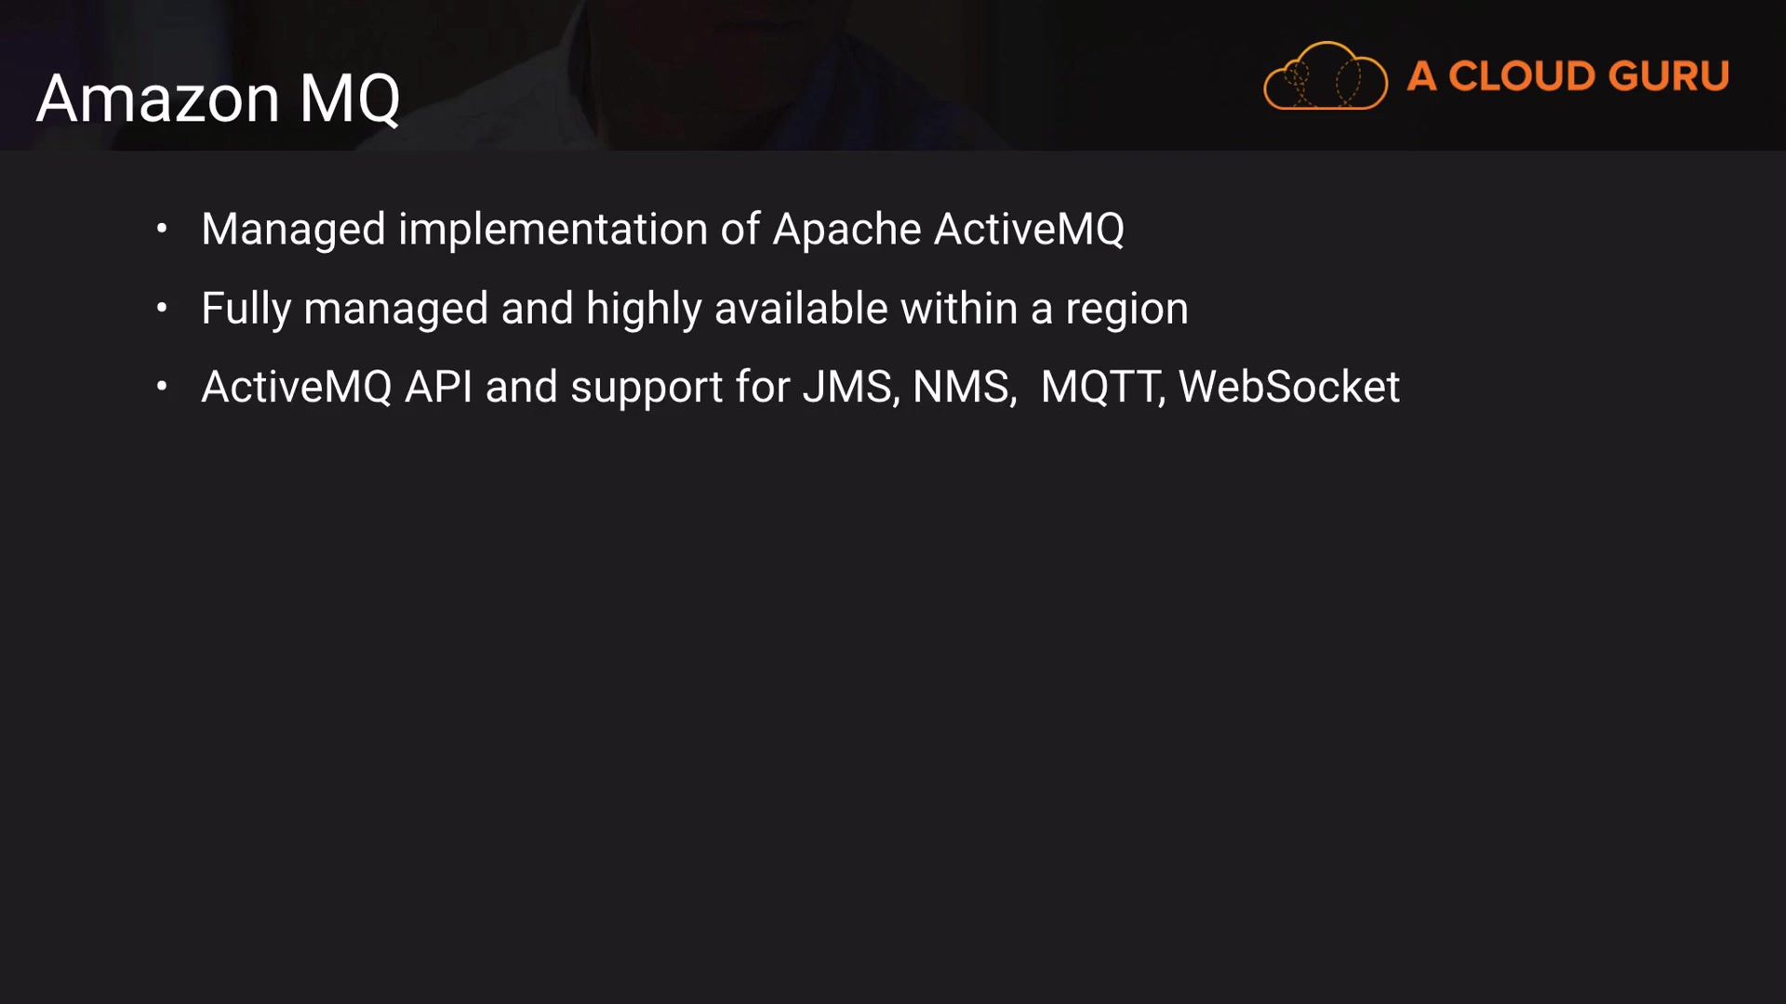Click the second bullet point dot
The width and height of the screenshot is (1786, 1004).
pyautogui.click(x=162, y=307)
